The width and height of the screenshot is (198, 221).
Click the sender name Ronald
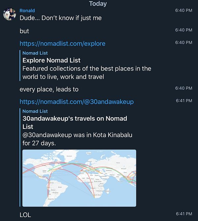click(27, 11)
